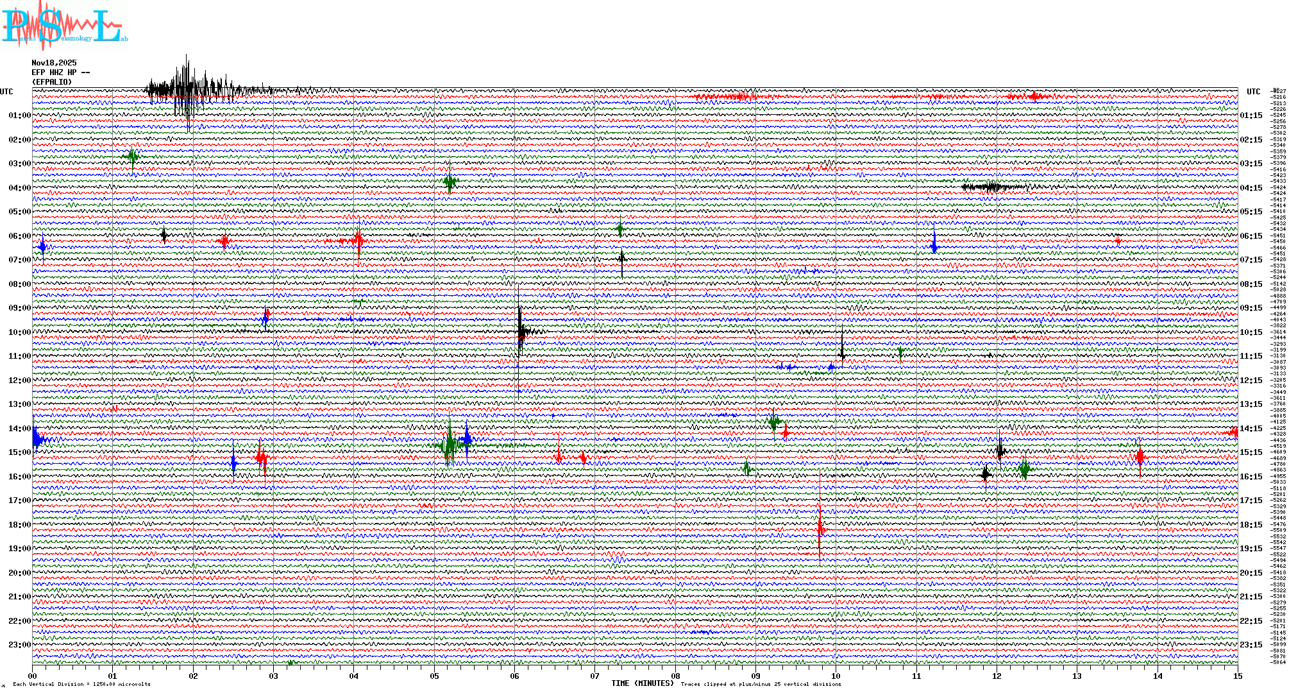Click the tall red spike near 18:00 row

coord(820,526)
